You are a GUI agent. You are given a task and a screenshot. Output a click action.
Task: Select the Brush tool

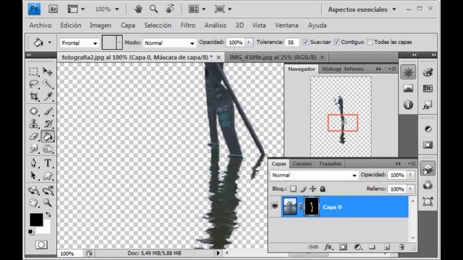click(48, 111)
